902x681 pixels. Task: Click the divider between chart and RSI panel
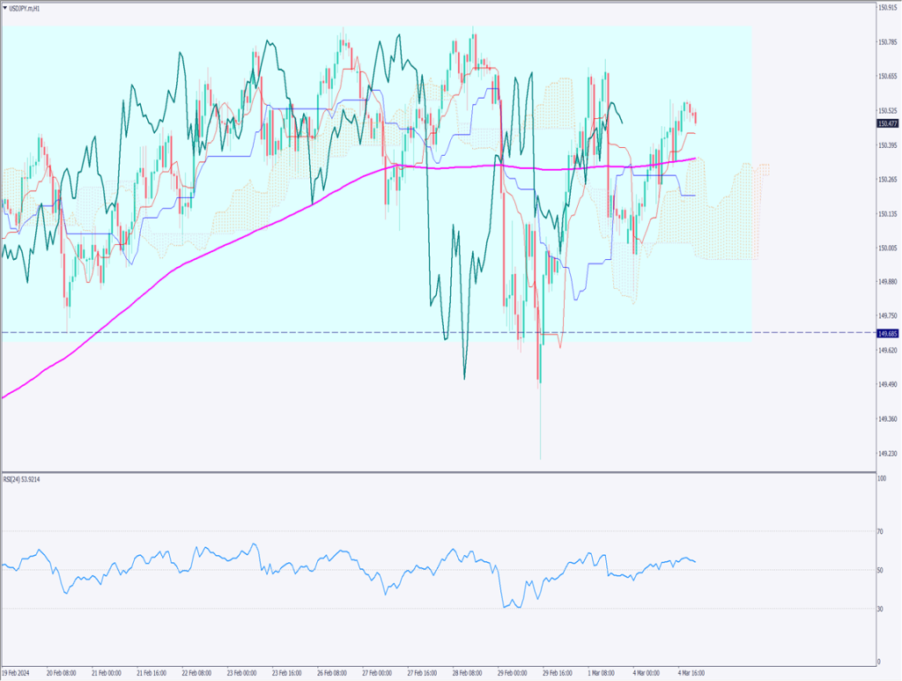(440, 472)
